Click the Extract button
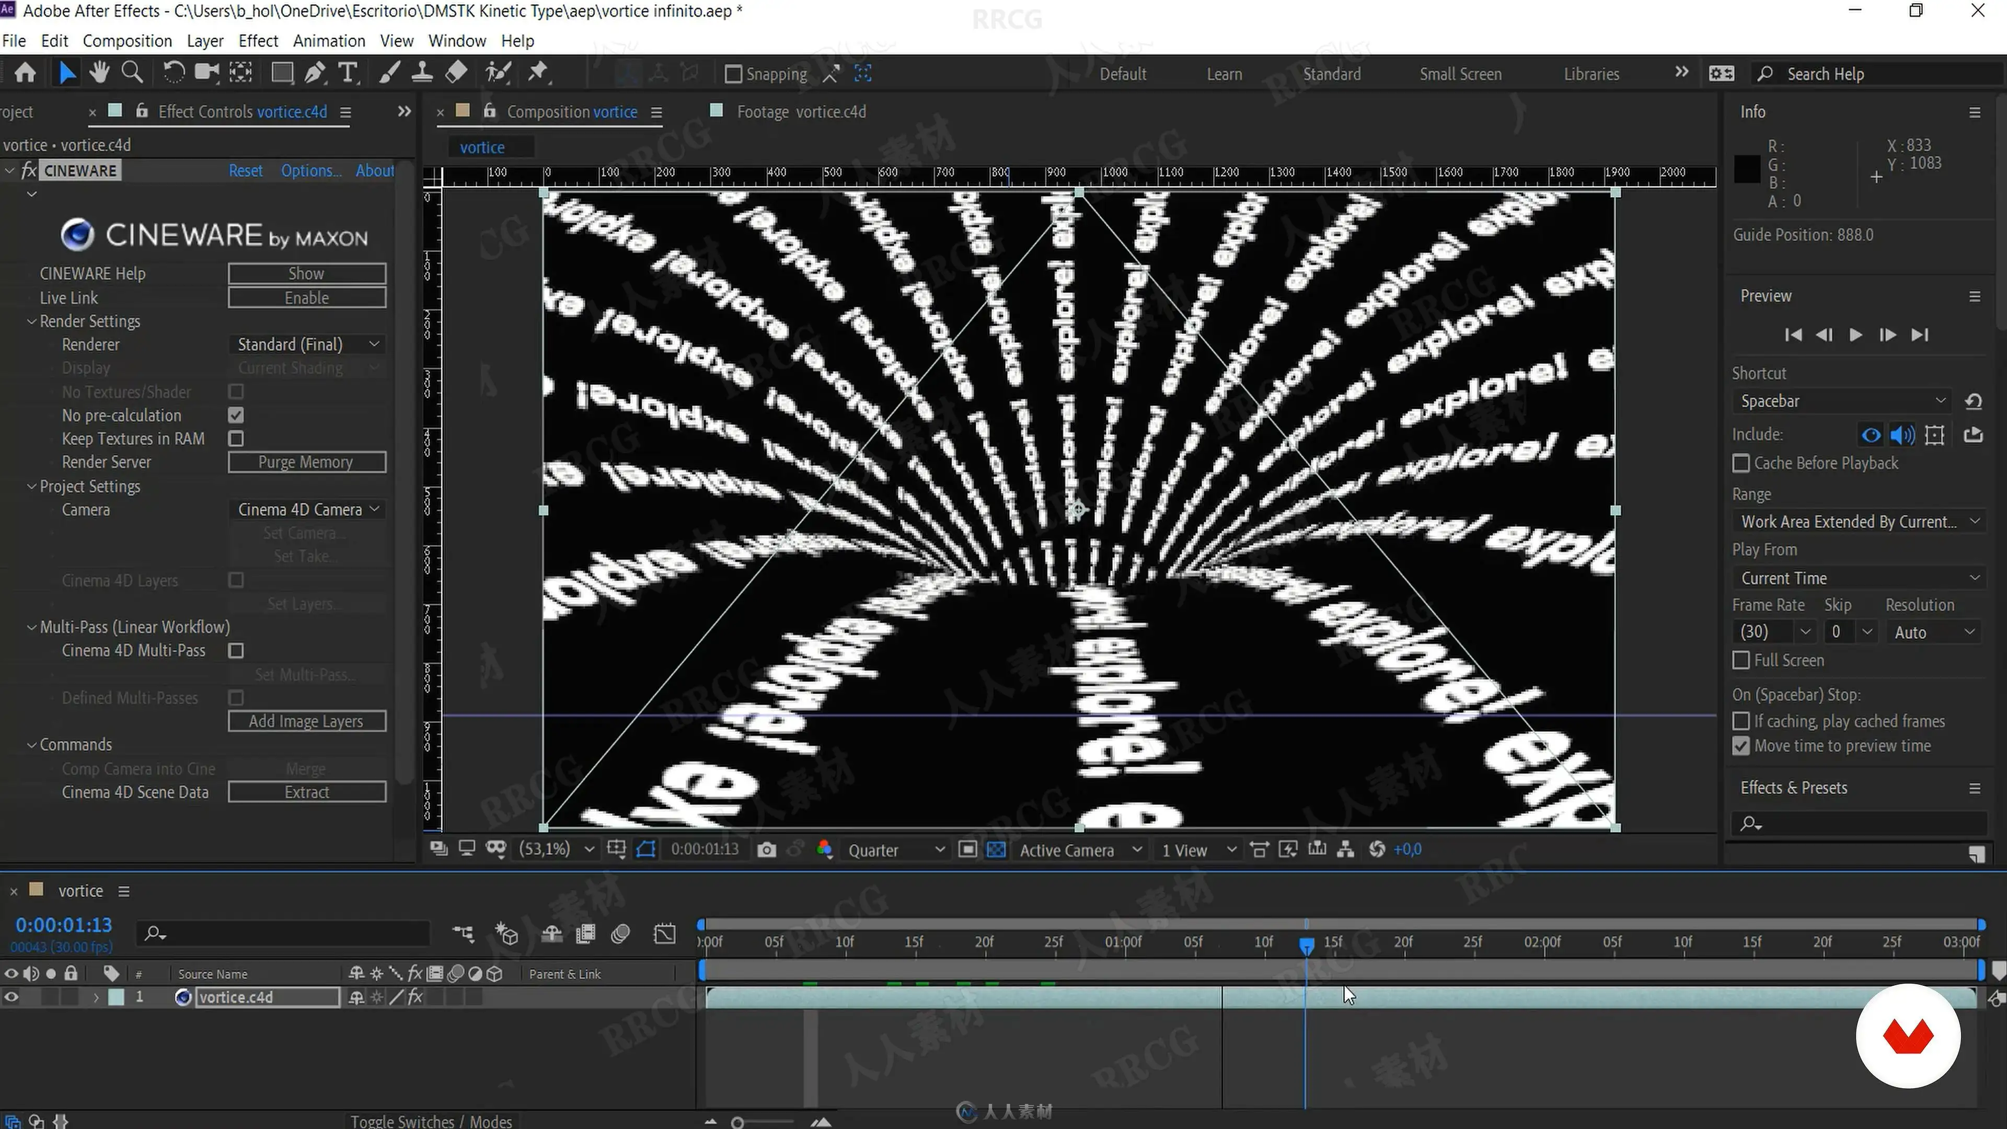This screenshot has width=2007, height=1129. pyautogui.click(x=306, y=792)
